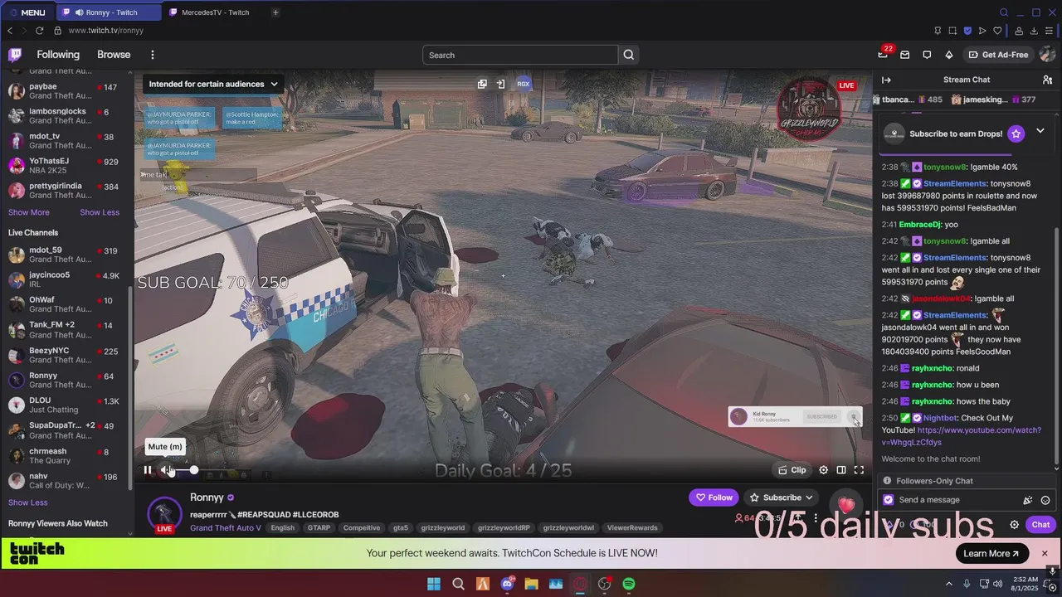Follow the Ronnyy channel

(x=714, y=498)
